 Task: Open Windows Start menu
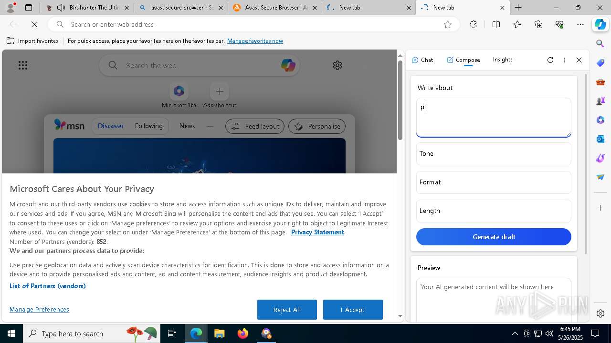(11, 333)
